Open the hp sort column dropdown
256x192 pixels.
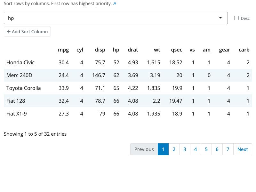click(115, 18)
